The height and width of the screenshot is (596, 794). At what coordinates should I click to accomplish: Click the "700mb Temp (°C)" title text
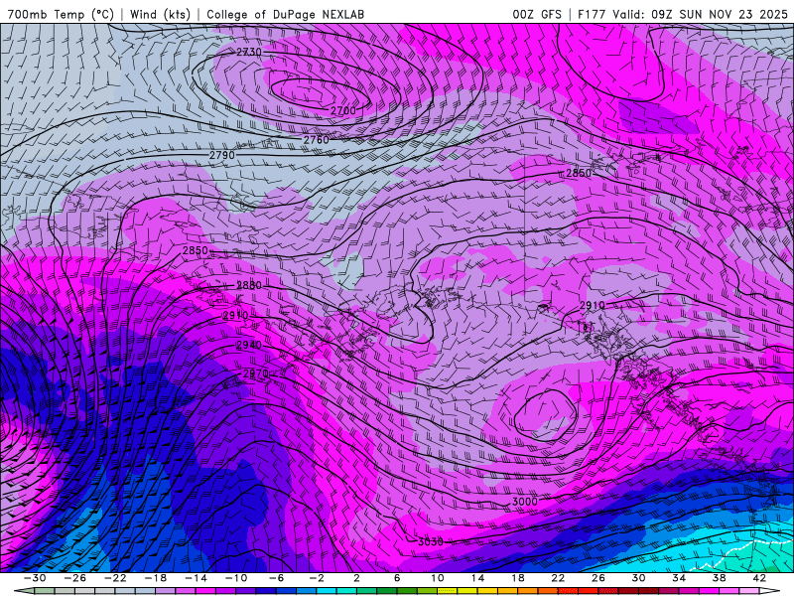coord(61,14)
